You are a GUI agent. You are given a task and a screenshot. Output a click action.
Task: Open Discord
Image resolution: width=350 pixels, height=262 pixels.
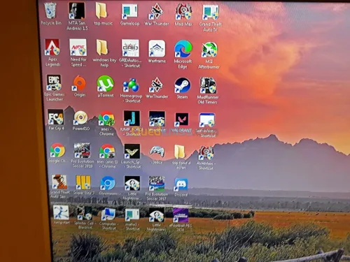pos(181,184)
